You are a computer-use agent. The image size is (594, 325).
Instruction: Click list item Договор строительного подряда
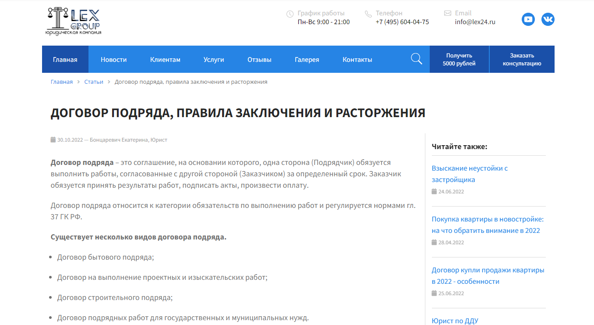pyautogui.click(x=115, y=297)
